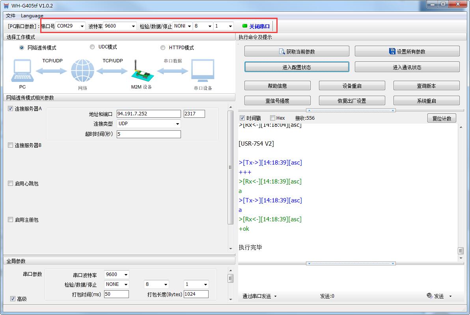Click the send icon at bottom right
Image resolution: width=470 pixels, height=315 pixels.
pyautogui.click(x=429, y=296)
